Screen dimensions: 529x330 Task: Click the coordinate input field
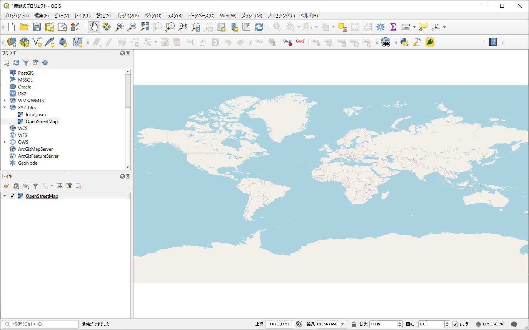(x=280, y=324)
